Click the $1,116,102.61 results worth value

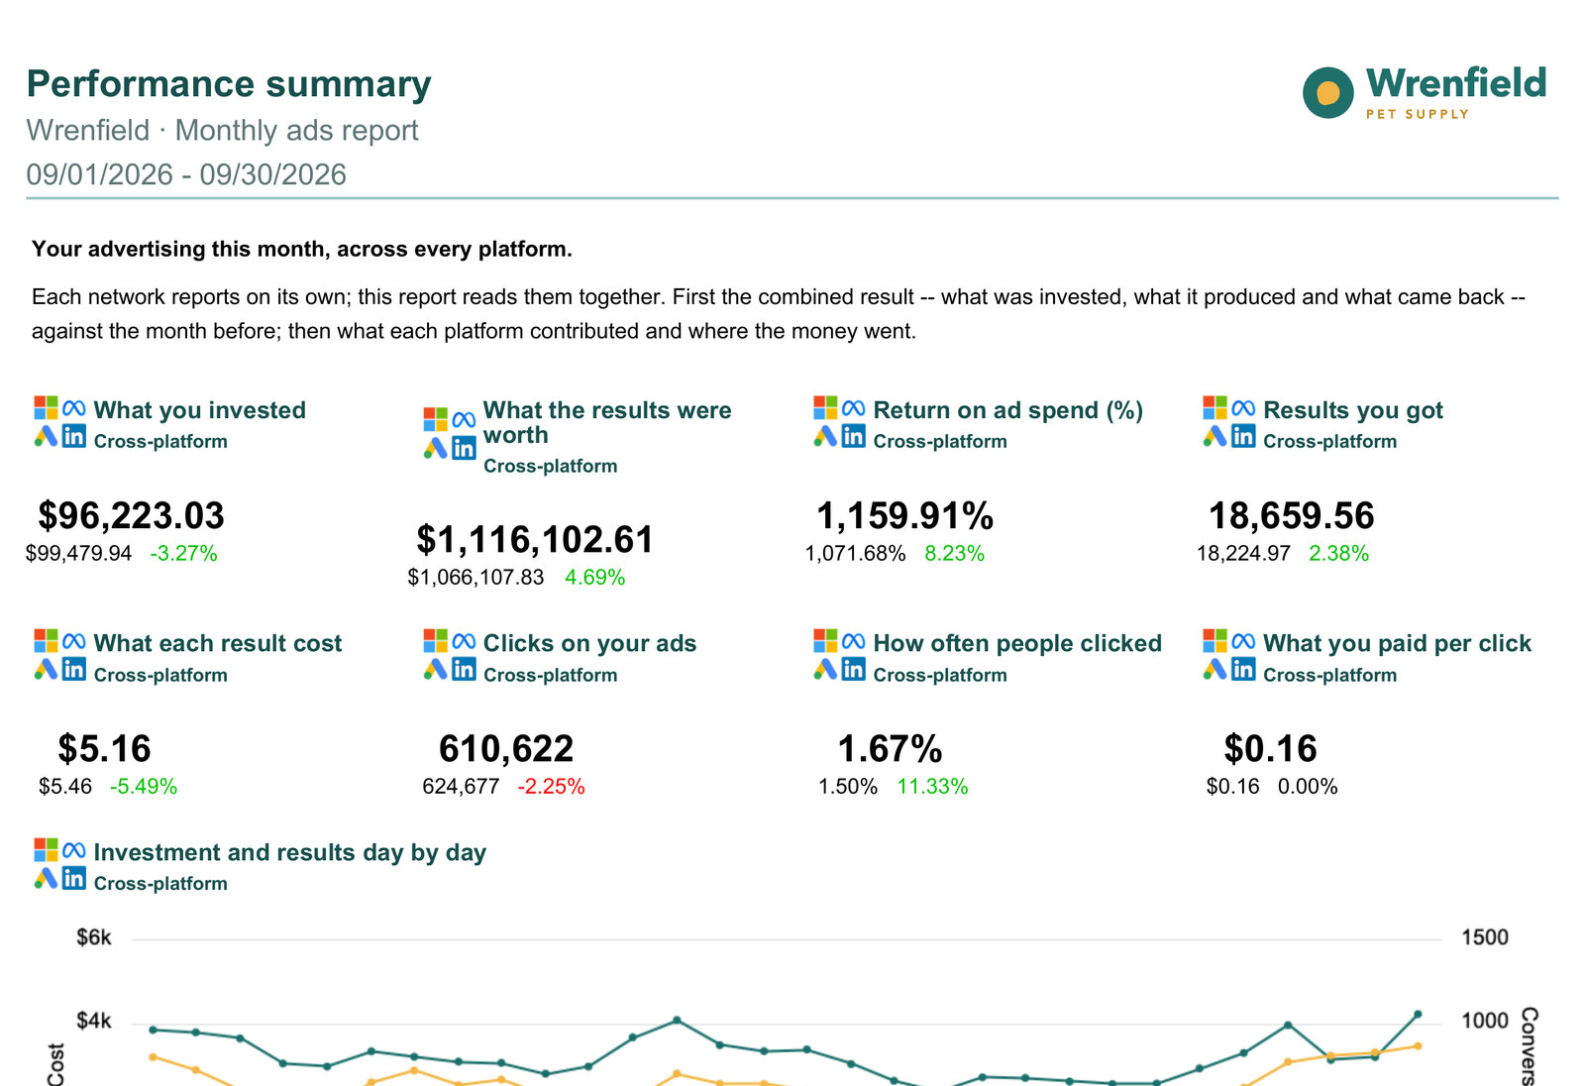(535, 539)
